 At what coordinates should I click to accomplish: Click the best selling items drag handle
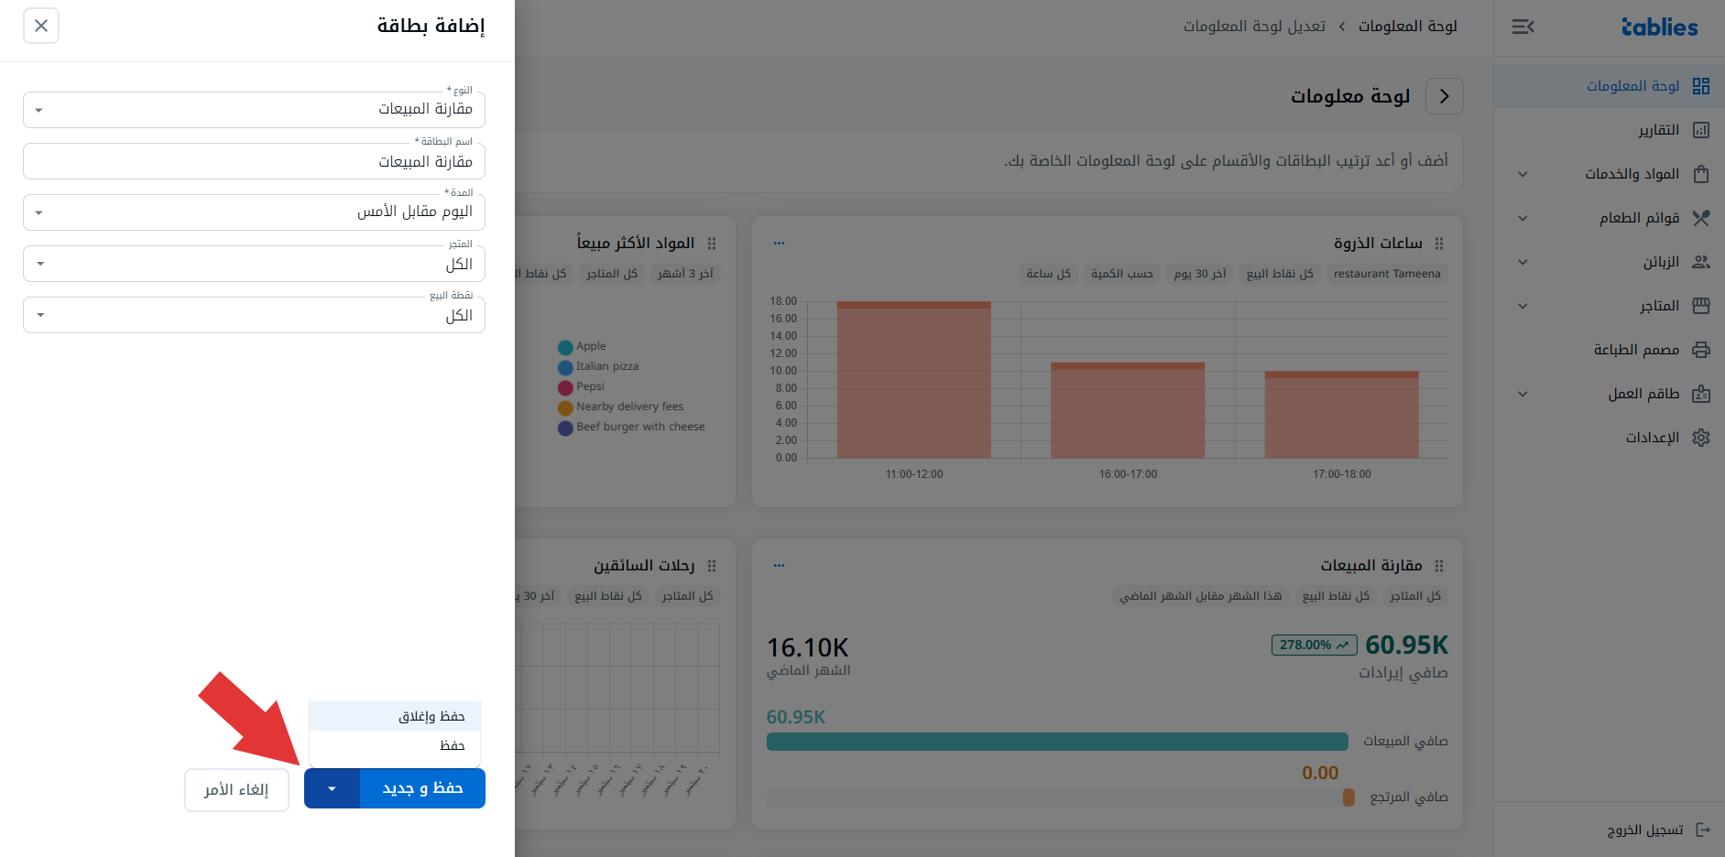point(712,244)
